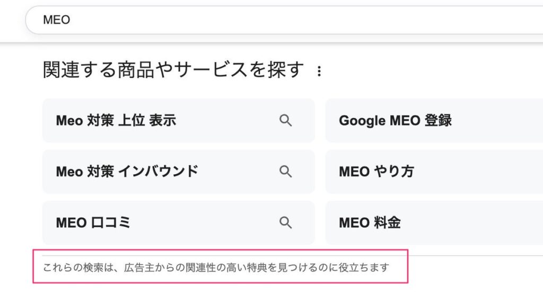Screen dimensions: 543x305
Task: Click the magnifier icon on Meo 対策 上位 表示
Action: pos(286,121)
